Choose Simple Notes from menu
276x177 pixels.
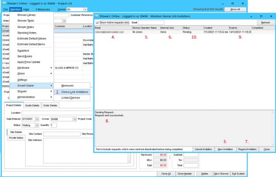point(26,27)
